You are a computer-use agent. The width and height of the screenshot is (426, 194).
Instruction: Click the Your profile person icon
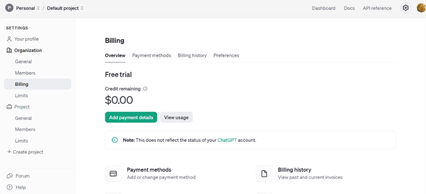click(x=9, y=39)
